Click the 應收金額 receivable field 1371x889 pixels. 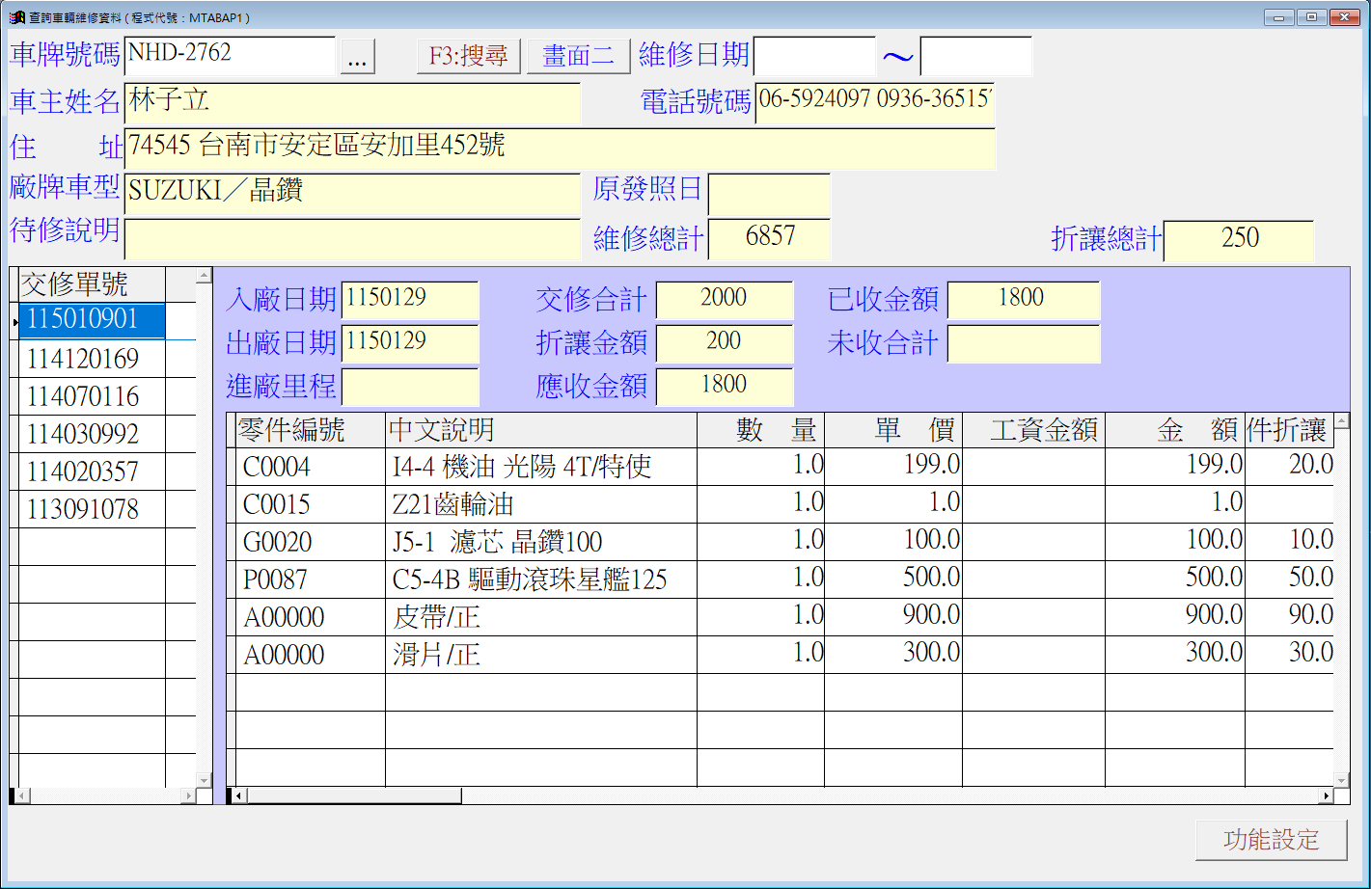coord(725,387)
